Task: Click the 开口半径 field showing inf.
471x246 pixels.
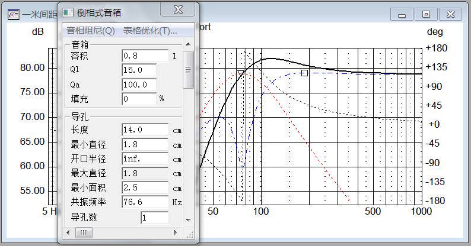Action: tap(145, 158)
